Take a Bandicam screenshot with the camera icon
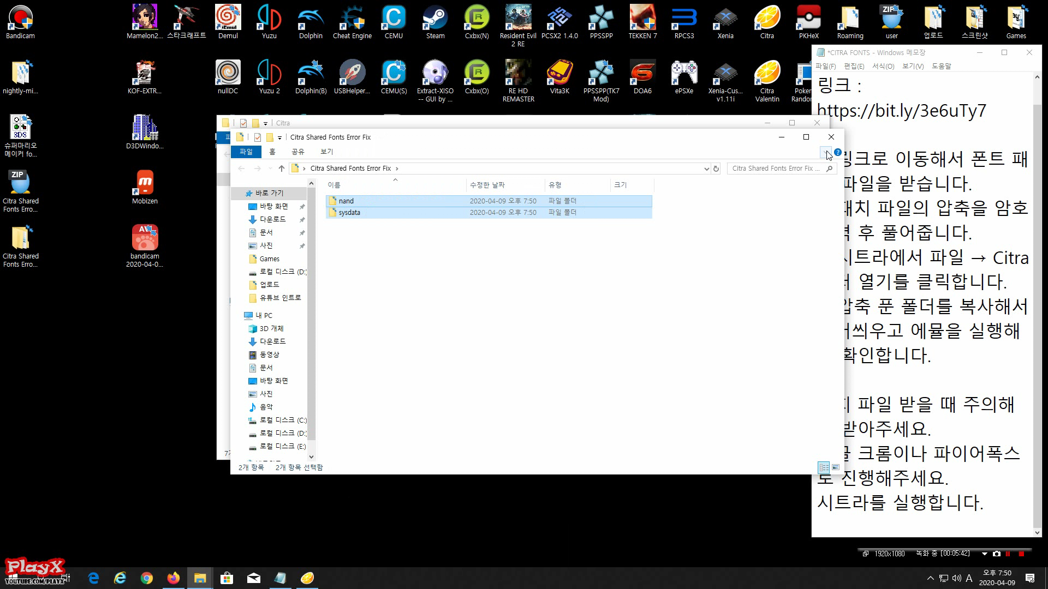This screenshot has width=1048, height=589. click(x=997, y=554)
